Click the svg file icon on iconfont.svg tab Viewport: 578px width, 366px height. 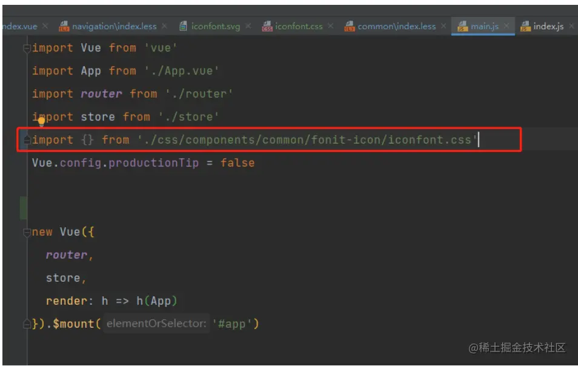[183, 26]
